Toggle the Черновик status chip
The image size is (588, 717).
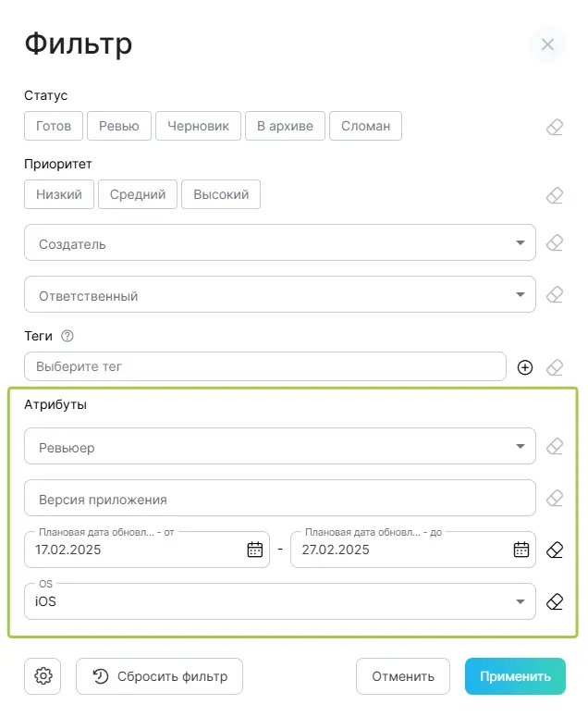tap(198, 126)
